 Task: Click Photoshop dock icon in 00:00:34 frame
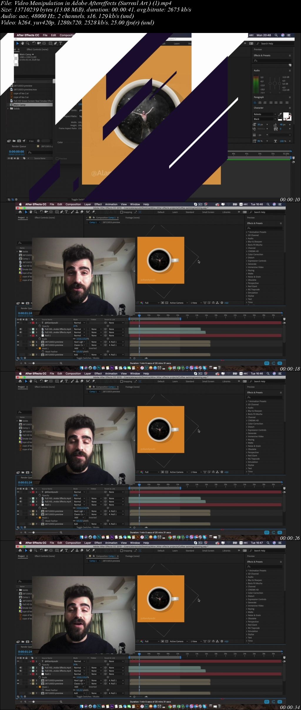[x=99, y=706]
